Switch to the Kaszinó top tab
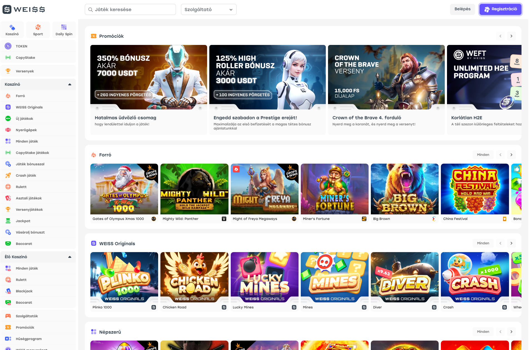 coord(12,30)
